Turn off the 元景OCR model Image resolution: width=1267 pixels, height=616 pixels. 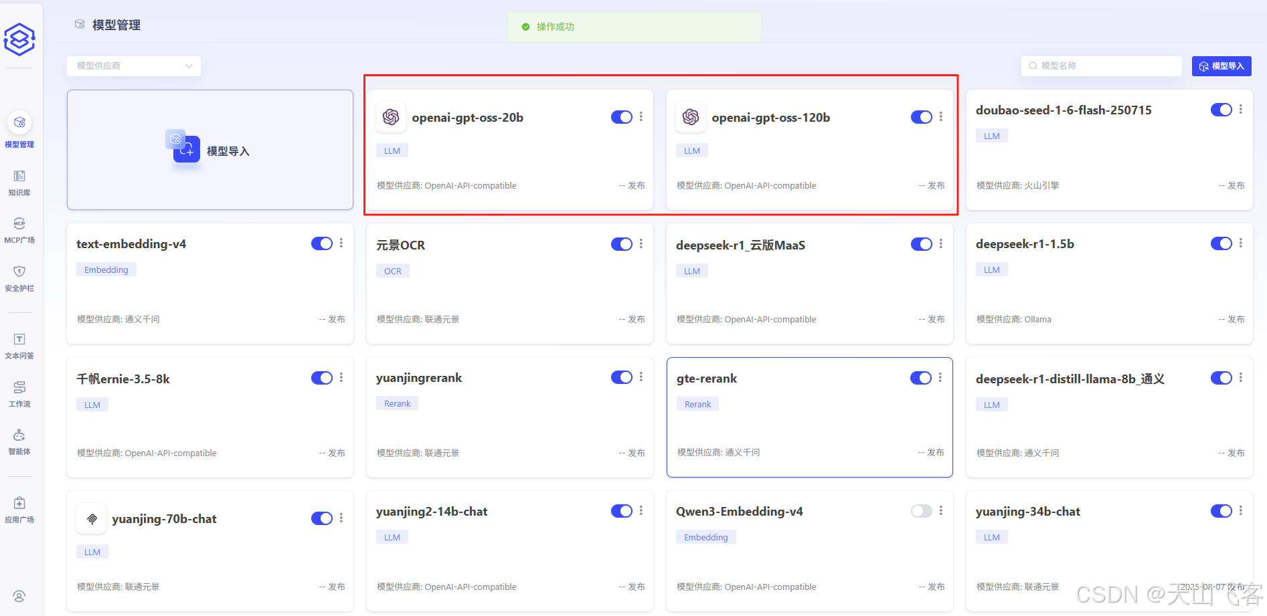pos(622,244)
